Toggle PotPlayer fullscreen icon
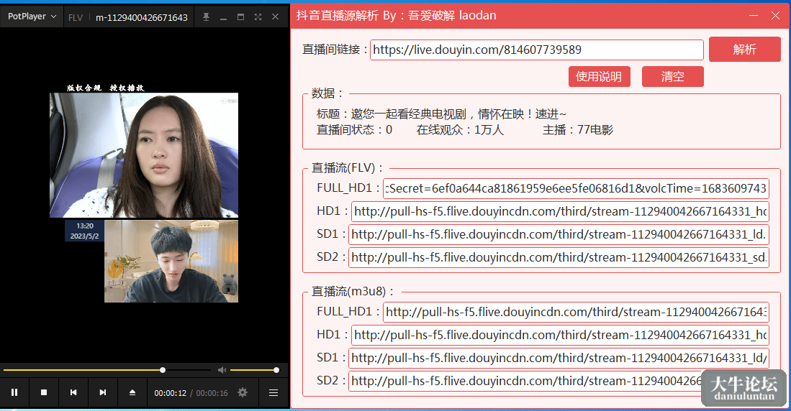Viewport: 791px width, 411px height. click(258, 17)
